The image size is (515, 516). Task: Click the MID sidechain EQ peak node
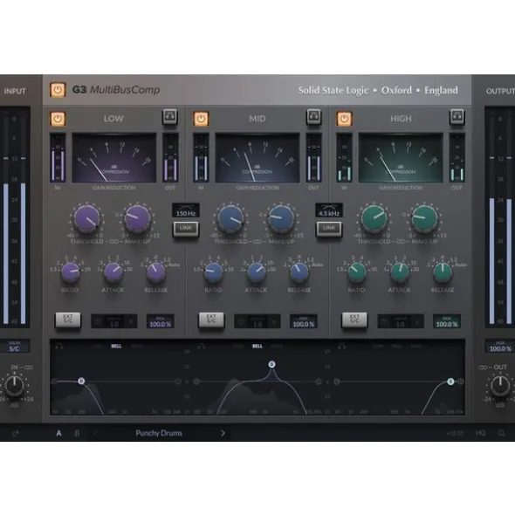(271, 364)
